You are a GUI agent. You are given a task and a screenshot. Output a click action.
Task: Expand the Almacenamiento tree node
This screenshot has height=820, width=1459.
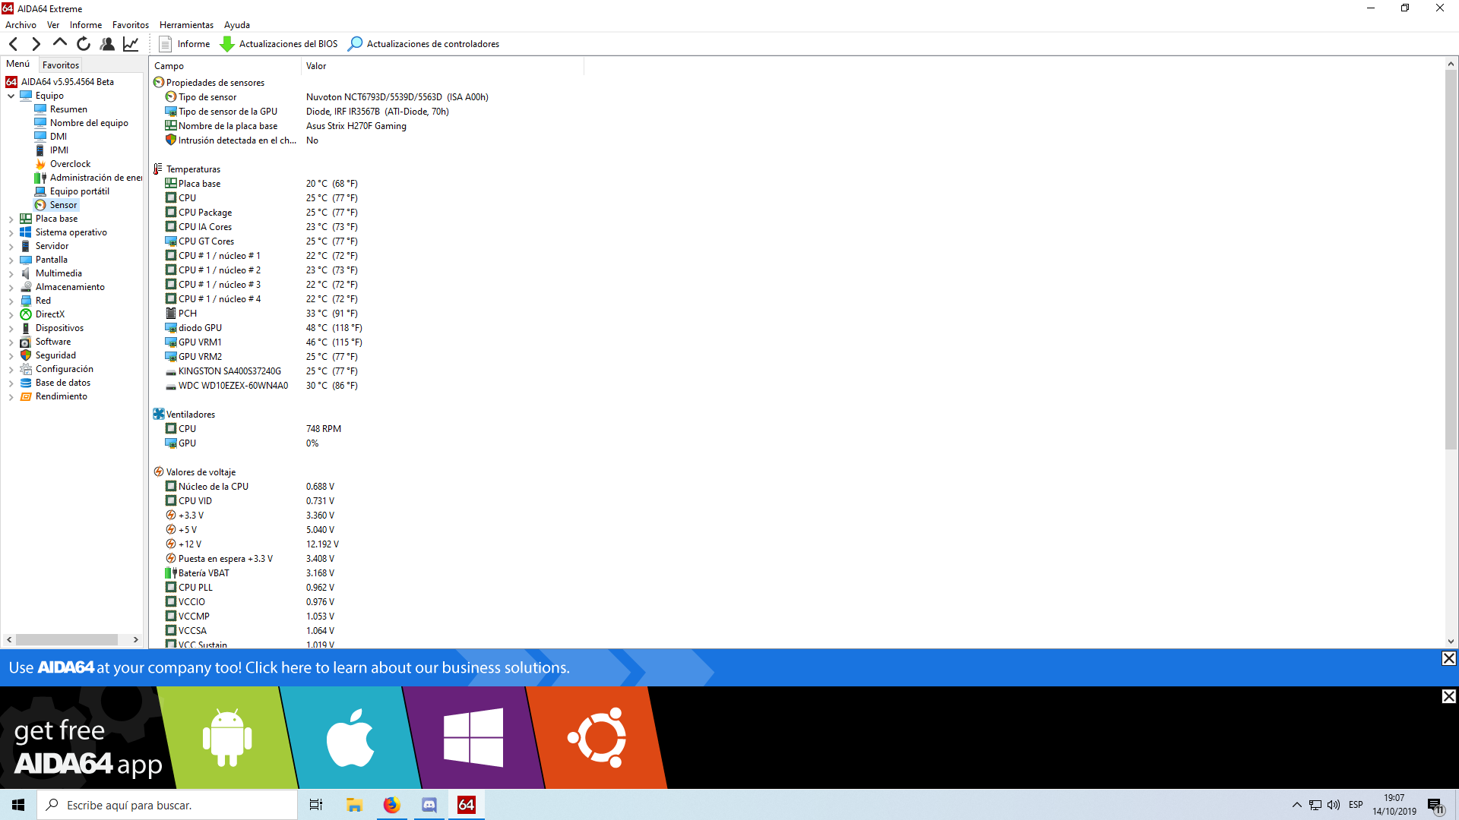pos(11,287)
